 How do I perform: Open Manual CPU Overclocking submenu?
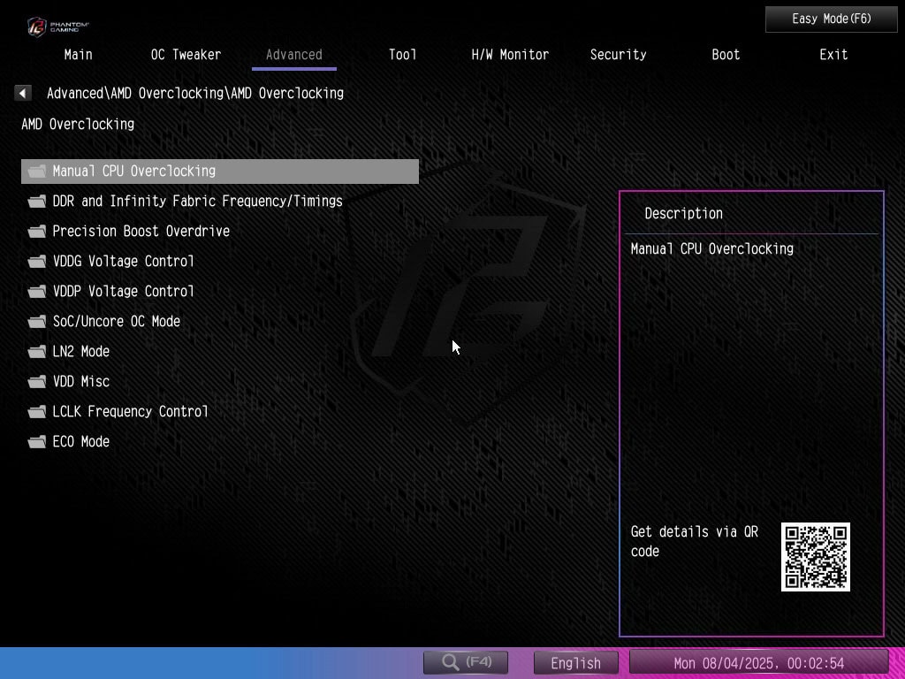pyautogui.click(x=220, y=171)
